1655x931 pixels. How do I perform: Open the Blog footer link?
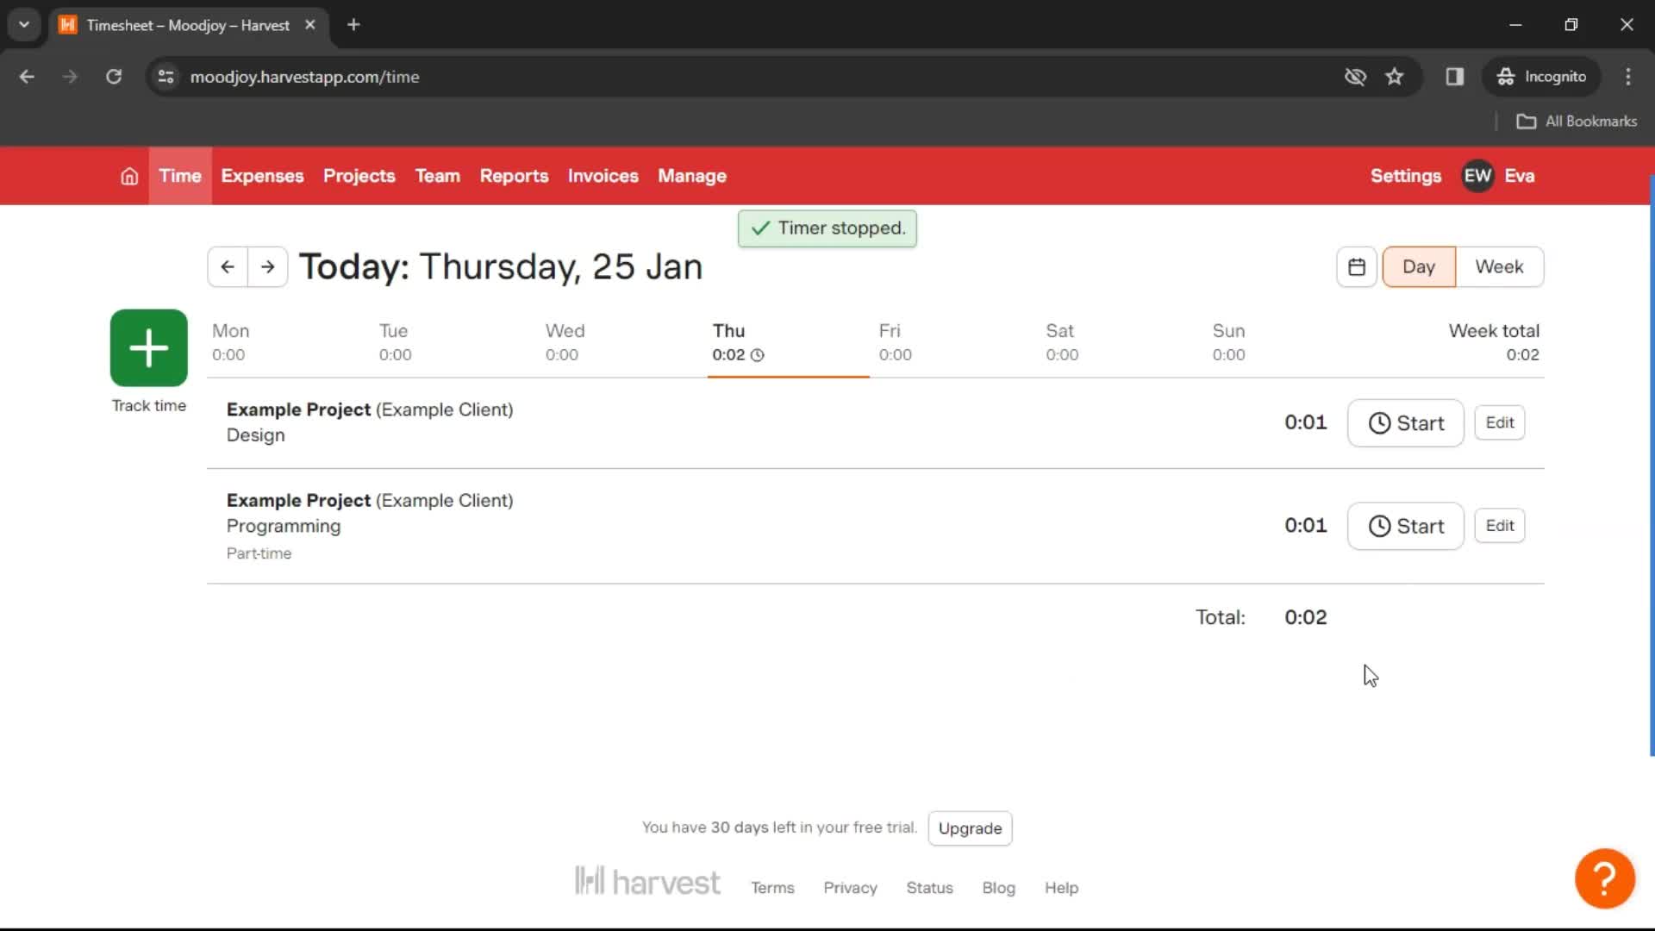[x=998, y=888]
